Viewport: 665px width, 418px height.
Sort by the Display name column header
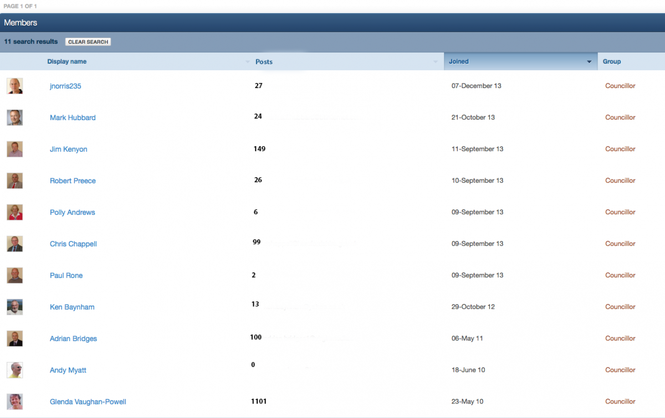tap(67, 61)
